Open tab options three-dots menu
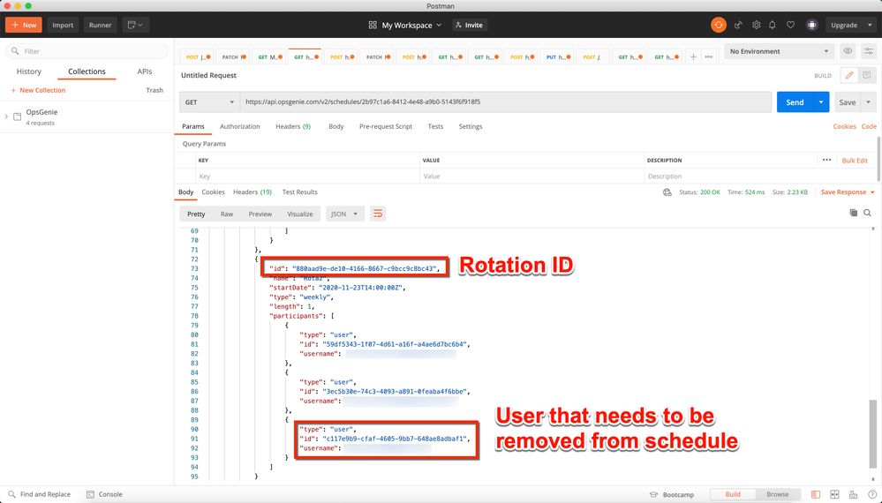Viewport: 882px width, 503px height. pyautogui.click(x=708, y=56)
